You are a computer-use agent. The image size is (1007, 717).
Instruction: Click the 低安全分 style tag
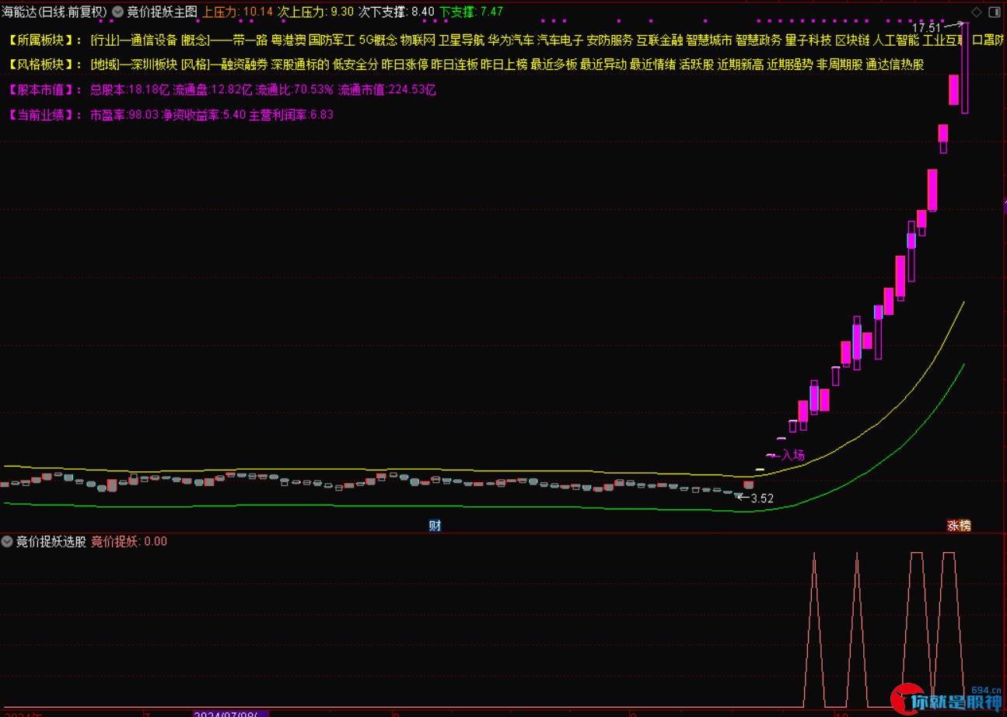click(355, 65)
